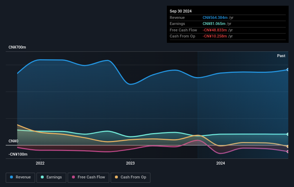Toggle the Free Cash Flow legend series
The height and width of the screenshot is (187, 294).
pos(88,177)
